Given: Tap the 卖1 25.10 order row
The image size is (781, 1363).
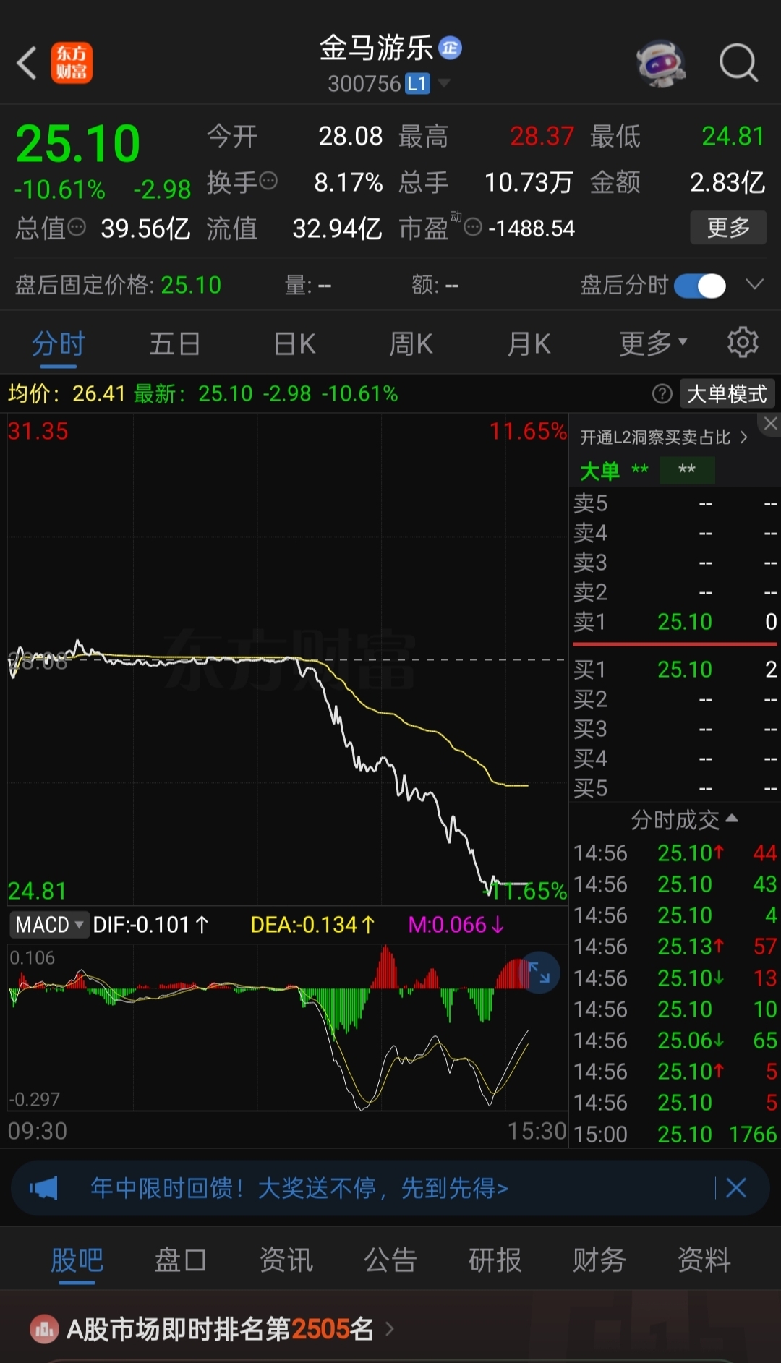Looking at the screenshot, I should 675,622.
